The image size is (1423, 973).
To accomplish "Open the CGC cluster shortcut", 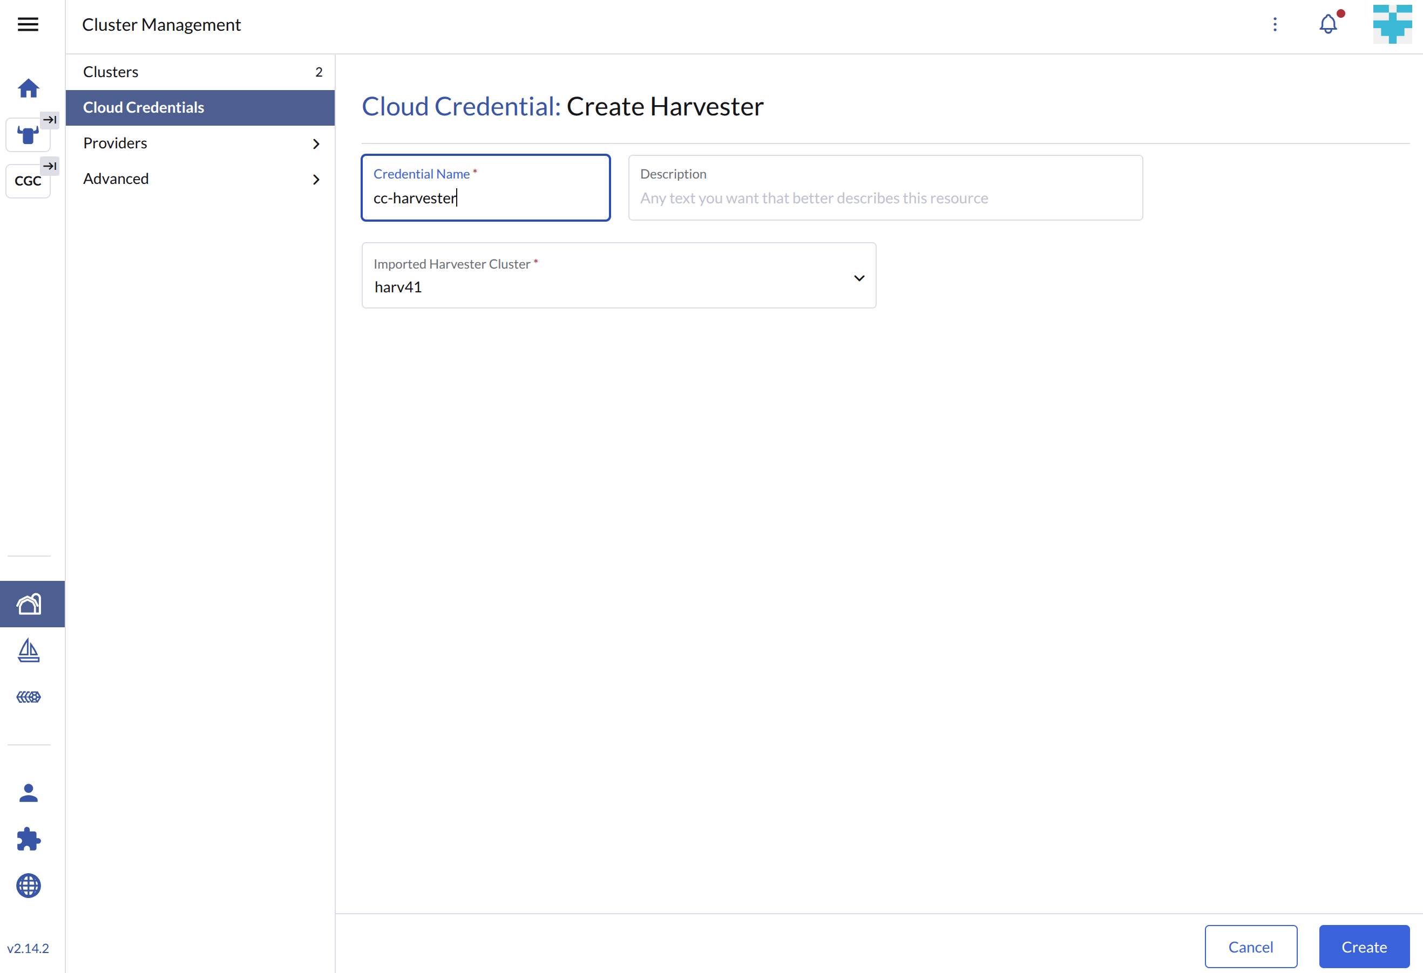I will pos(28,181).
